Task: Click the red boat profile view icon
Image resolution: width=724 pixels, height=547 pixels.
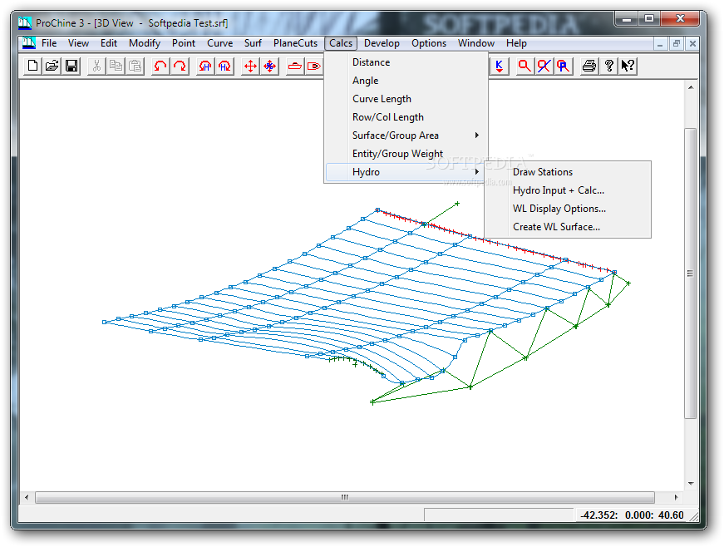Action: 295,66
